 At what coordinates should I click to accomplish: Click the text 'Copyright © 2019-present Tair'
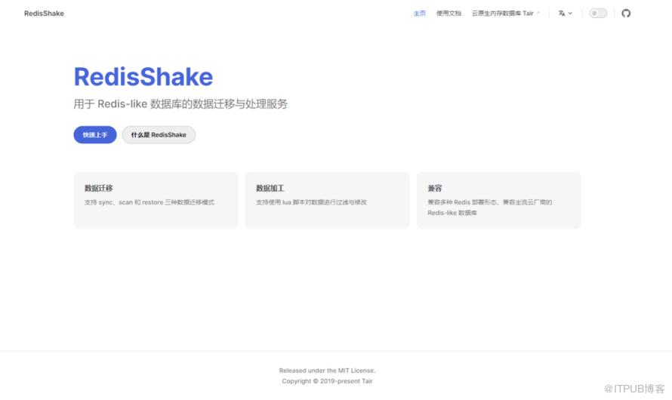tap(327, 381)
